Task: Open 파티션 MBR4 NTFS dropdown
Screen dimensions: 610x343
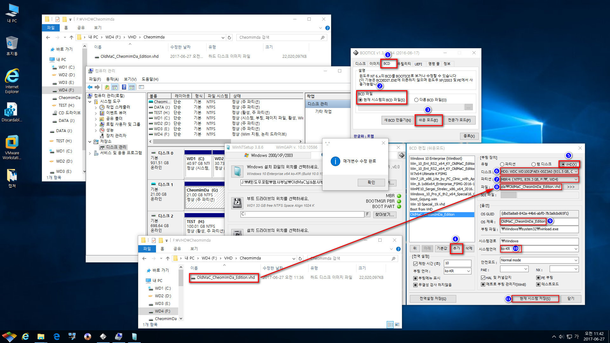Action: [539, 179]
